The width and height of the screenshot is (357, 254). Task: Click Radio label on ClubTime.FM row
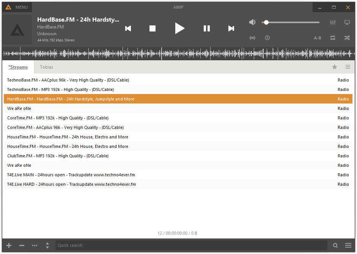pos(343,156)
